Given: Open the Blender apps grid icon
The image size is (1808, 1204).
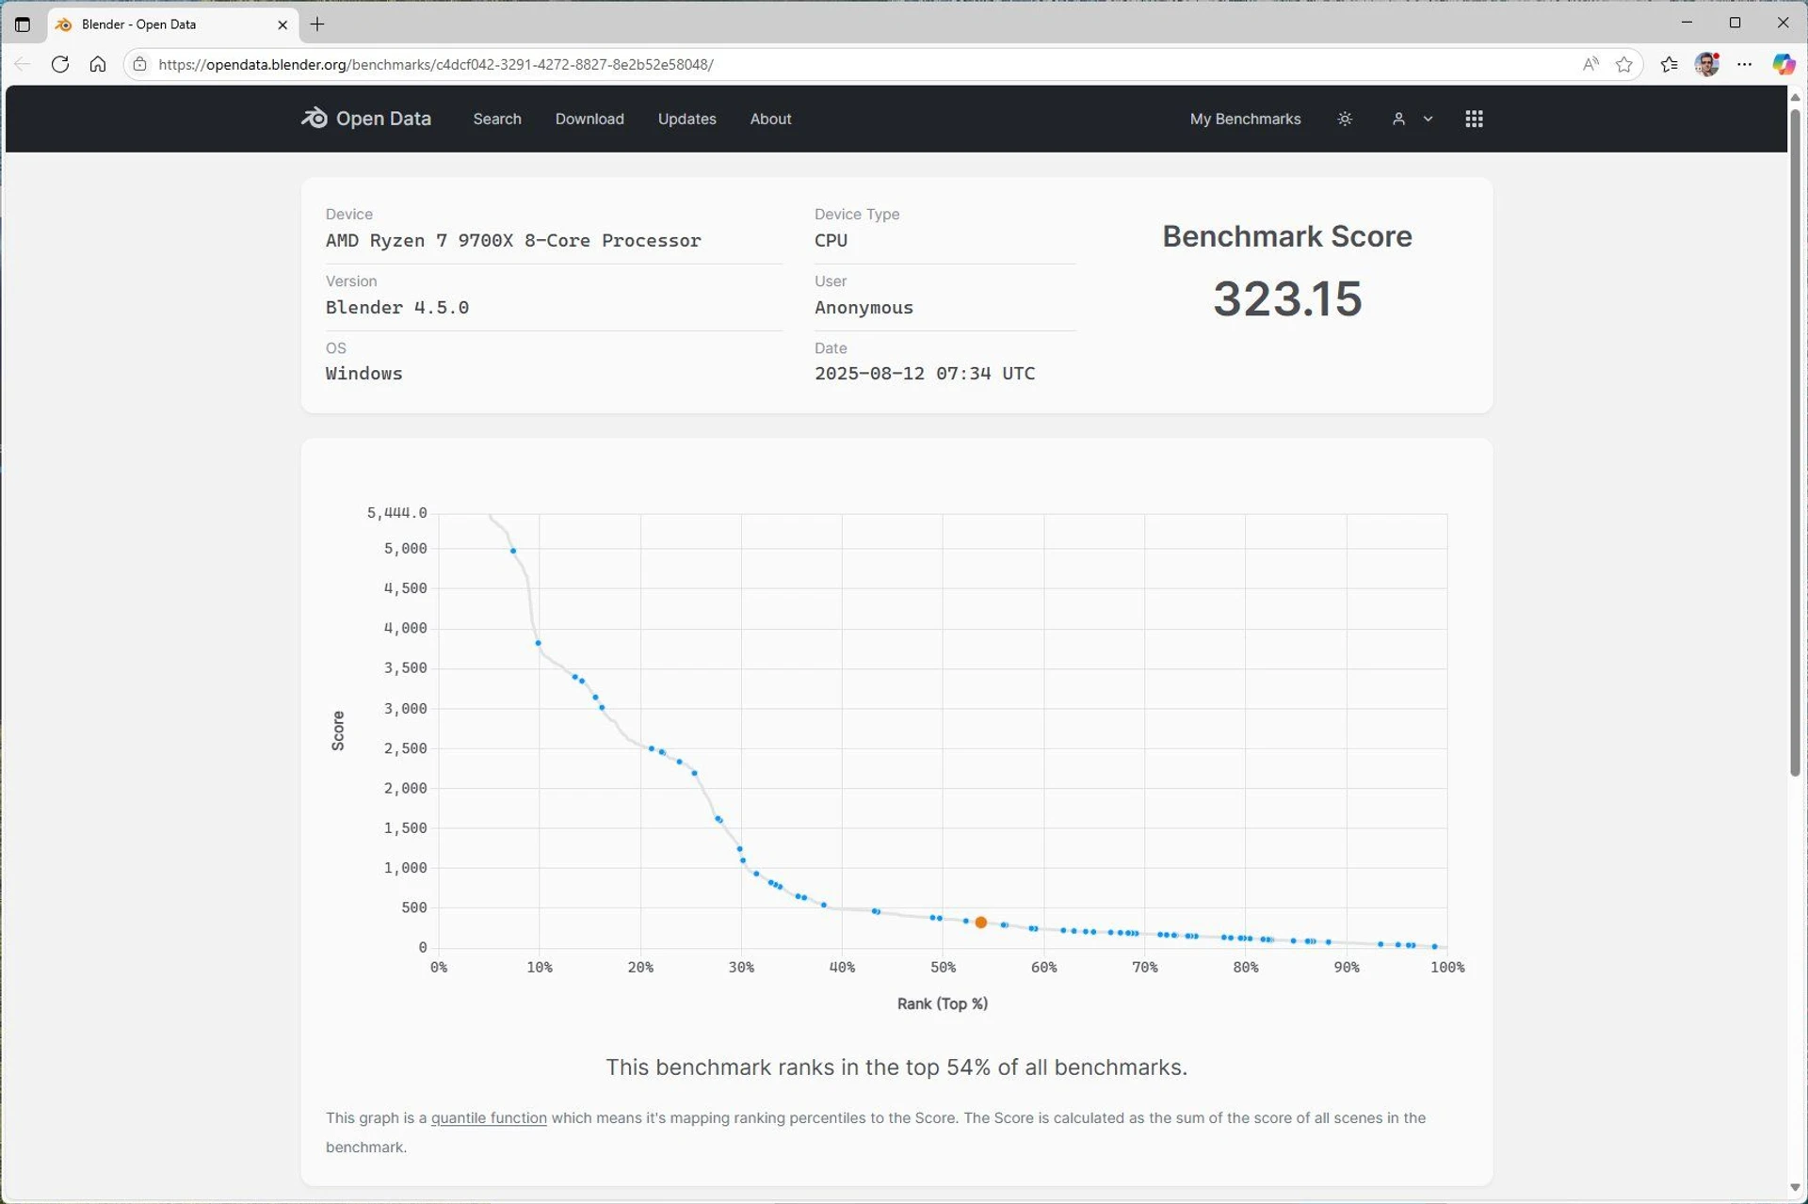Looking at the screenshot, I should click(1474, 119).
